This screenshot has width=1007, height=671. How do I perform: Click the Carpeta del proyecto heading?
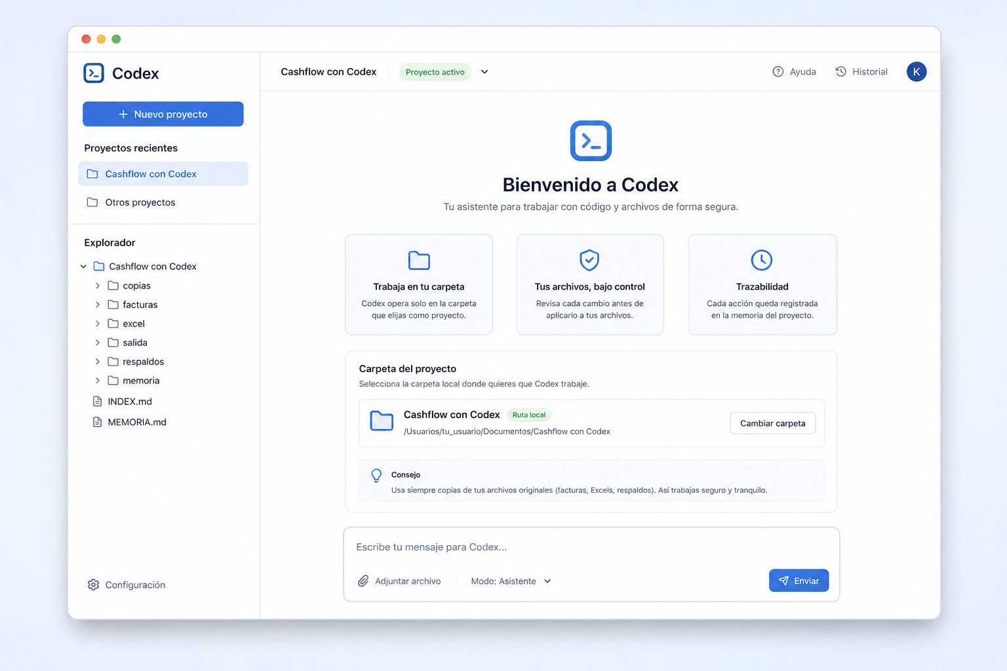click(408, 369)
